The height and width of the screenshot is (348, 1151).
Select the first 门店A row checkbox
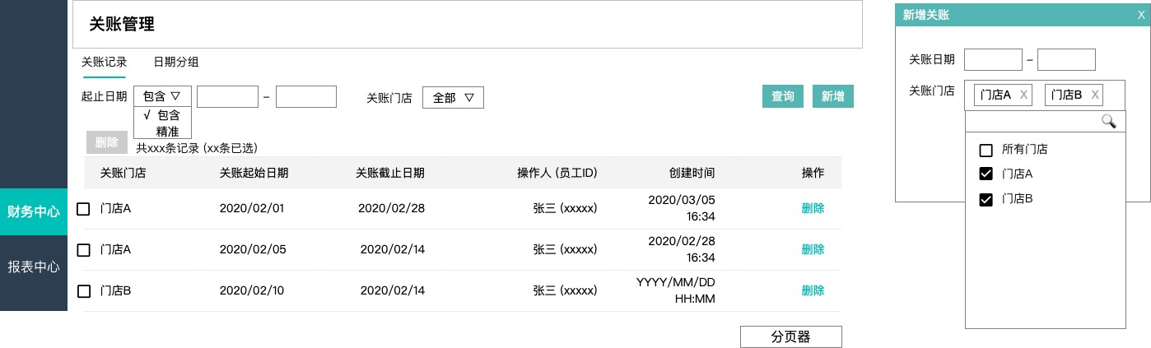[83, 209]
